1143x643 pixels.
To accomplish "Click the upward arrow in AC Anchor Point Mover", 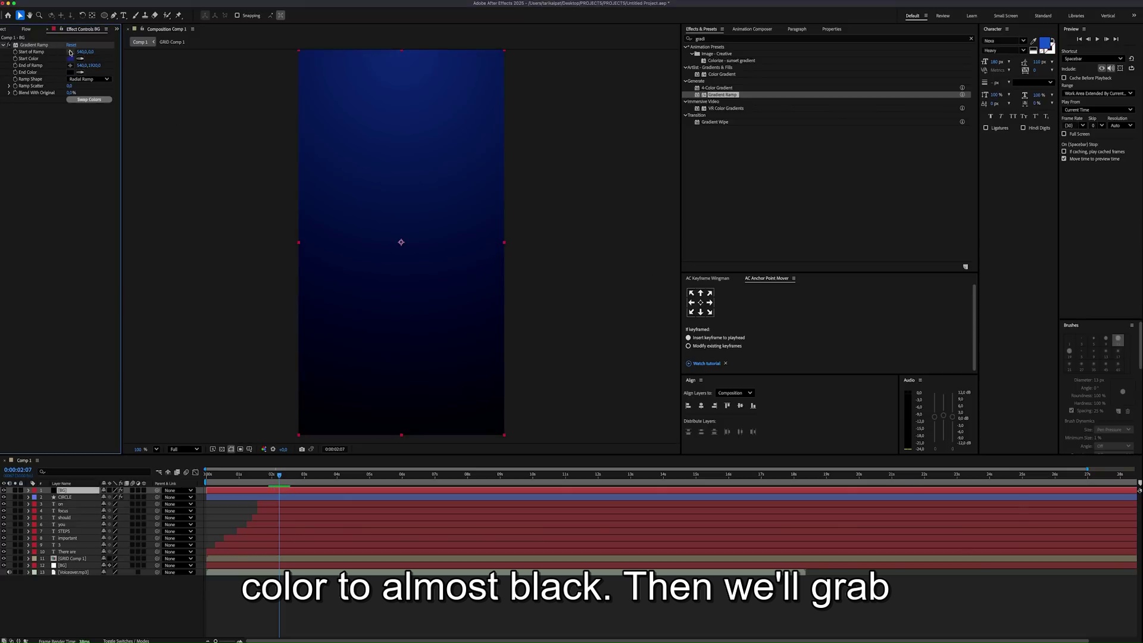I will [700, 293].
